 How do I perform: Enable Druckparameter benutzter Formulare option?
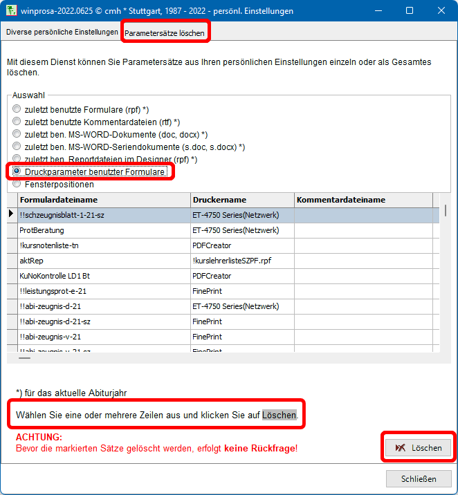coord(17,171)
